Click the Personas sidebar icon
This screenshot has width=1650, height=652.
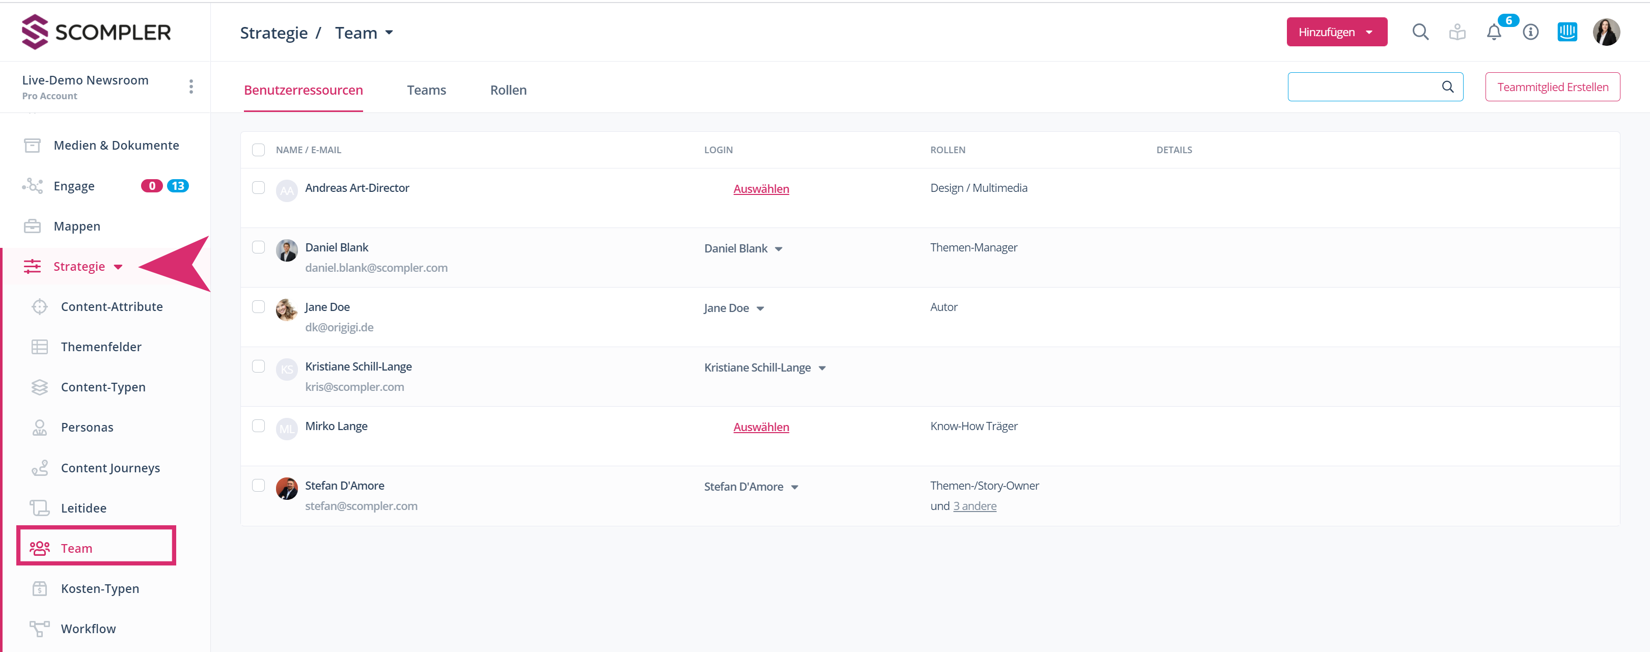click(40, 427)
